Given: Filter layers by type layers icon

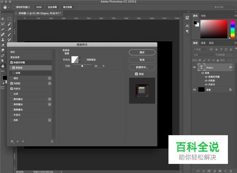Looking at the screenshot, I should coord(221,49).
